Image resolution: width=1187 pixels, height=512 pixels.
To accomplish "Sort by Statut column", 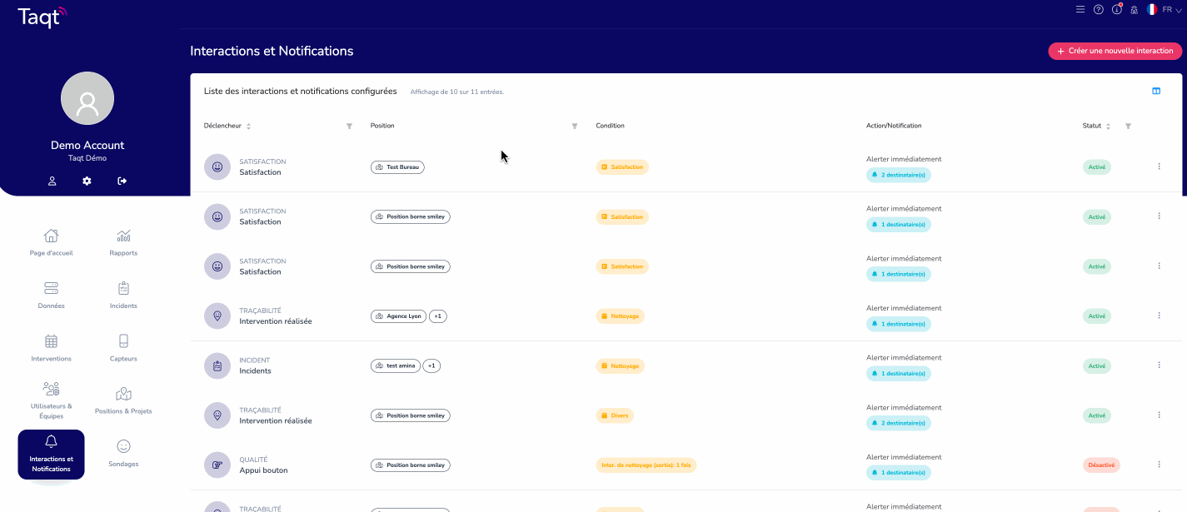I will point(1108,127).
